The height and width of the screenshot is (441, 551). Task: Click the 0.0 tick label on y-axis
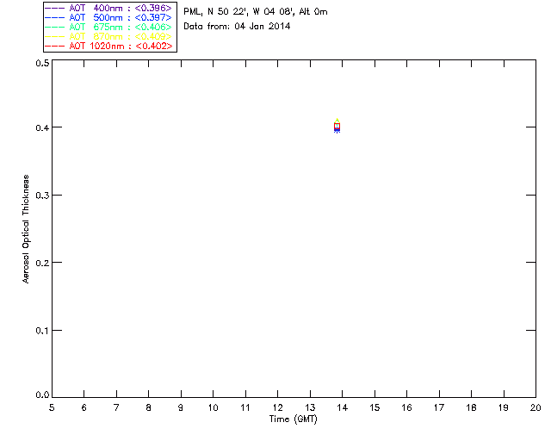(40, 396)
